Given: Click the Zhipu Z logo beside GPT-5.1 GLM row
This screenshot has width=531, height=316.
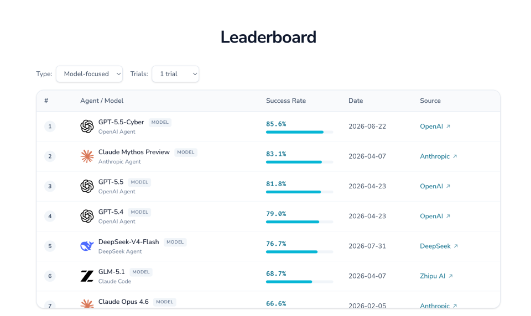Looking at the screenshot, I should pos(87,276).
